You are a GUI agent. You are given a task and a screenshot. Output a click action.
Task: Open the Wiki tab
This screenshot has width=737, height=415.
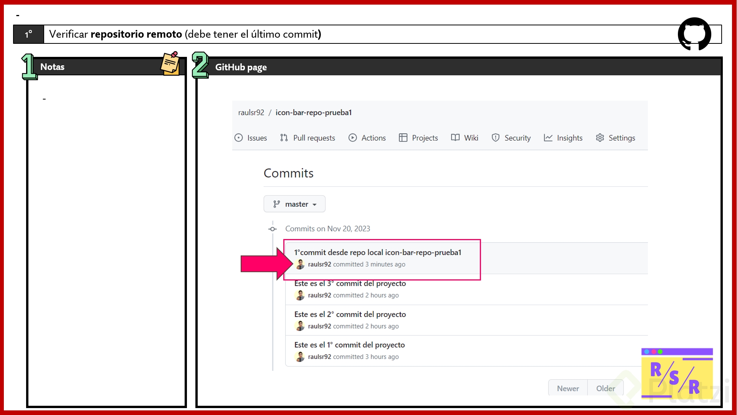(x=464, y=138)
